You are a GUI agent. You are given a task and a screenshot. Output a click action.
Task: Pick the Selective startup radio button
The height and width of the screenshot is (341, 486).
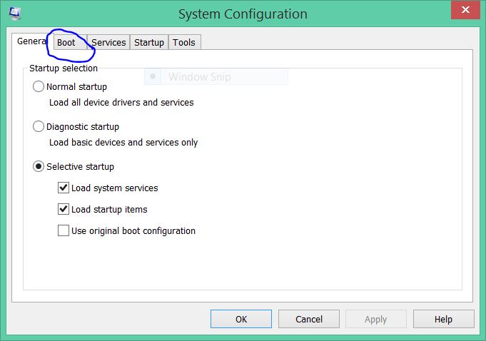pyautogui.click(x=39, y=166)
